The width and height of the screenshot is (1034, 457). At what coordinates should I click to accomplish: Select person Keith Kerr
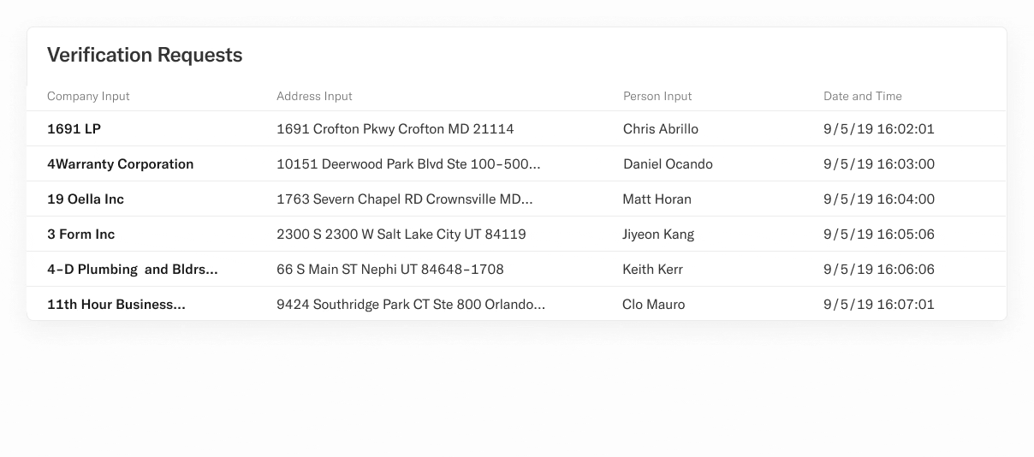[653, 270]
